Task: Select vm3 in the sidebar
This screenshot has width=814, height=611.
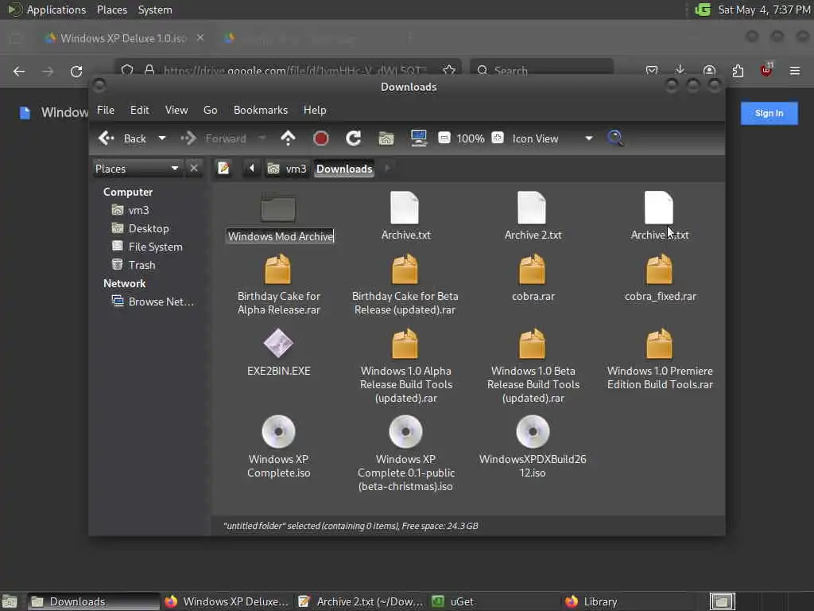Action: pyautogui.click(x=131, y=210)
